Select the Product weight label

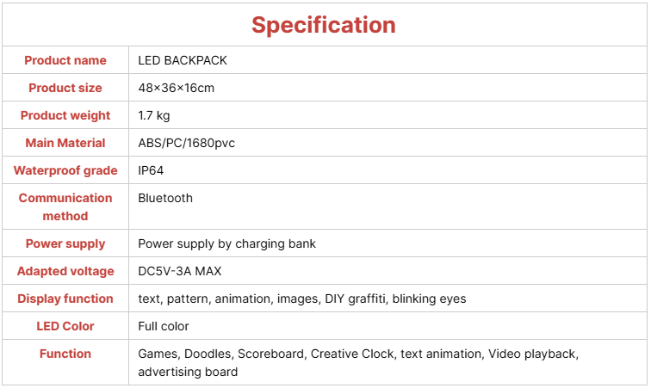65,115
